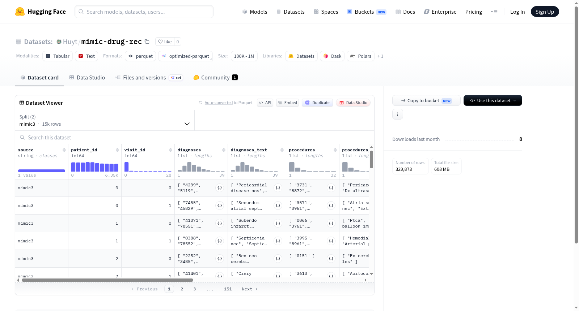Click the patient_id distribution histogram
Viewport: 579px width, 311px height.
tap(95, 167)
